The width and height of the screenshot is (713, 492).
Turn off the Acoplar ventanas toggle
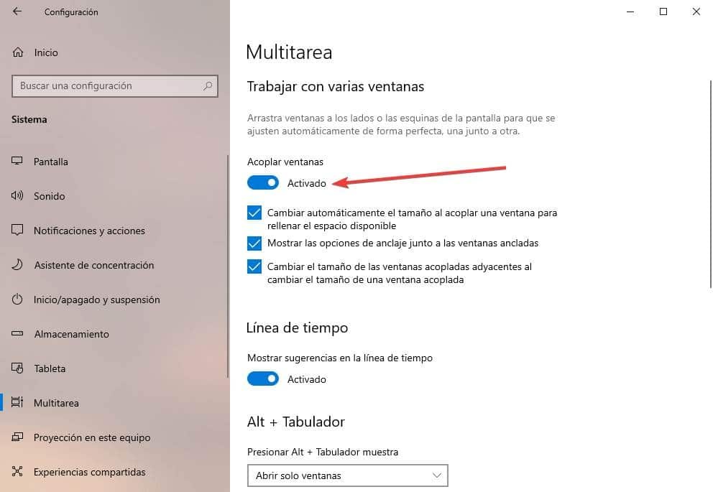pos(263,182)
